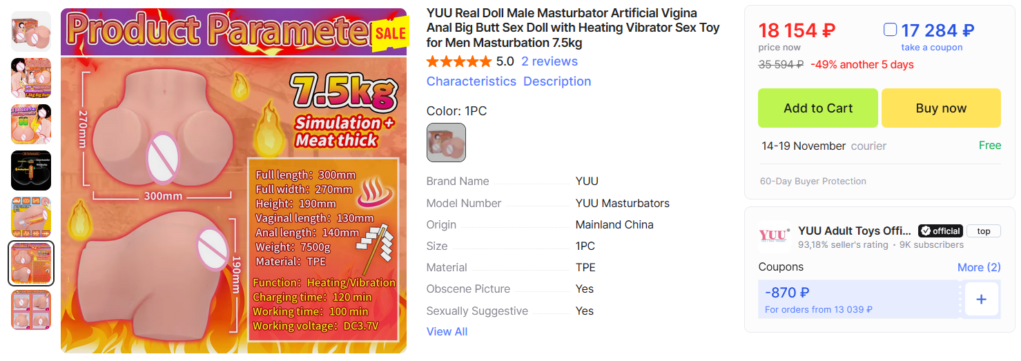
Task: Click the YUU store logo icon
Action: [x=773, y=235]
